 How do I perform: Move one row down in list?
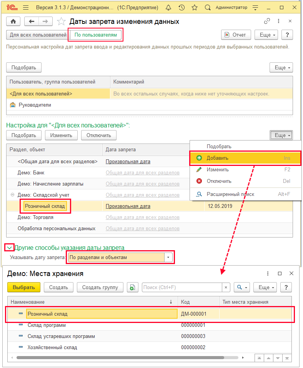pyautogui.click(x=278, y=358)
